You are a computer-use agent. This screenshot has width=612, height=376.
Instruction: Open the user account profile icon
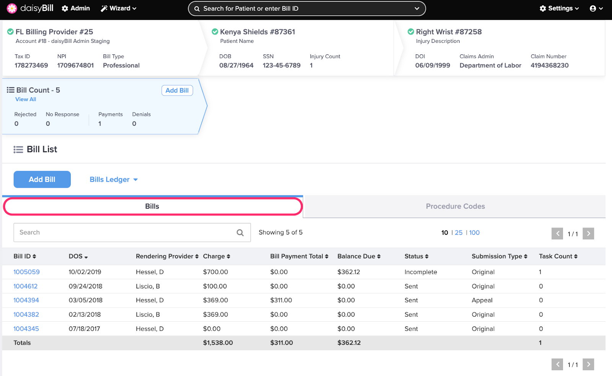coord(593,8)
